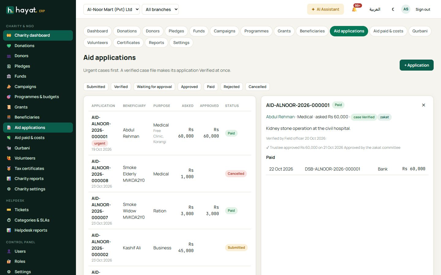The image size is (441, 275).
Task: Click the Tax certificates sidebar icon
Action: point(9,168)
